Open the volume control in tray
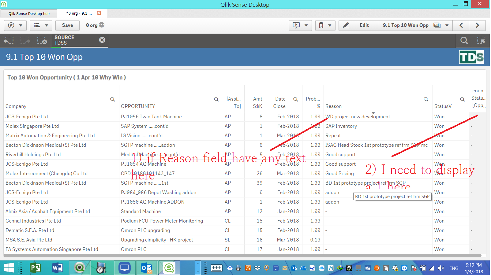Viewport: 491px width, 280px height. coord(441,268)
